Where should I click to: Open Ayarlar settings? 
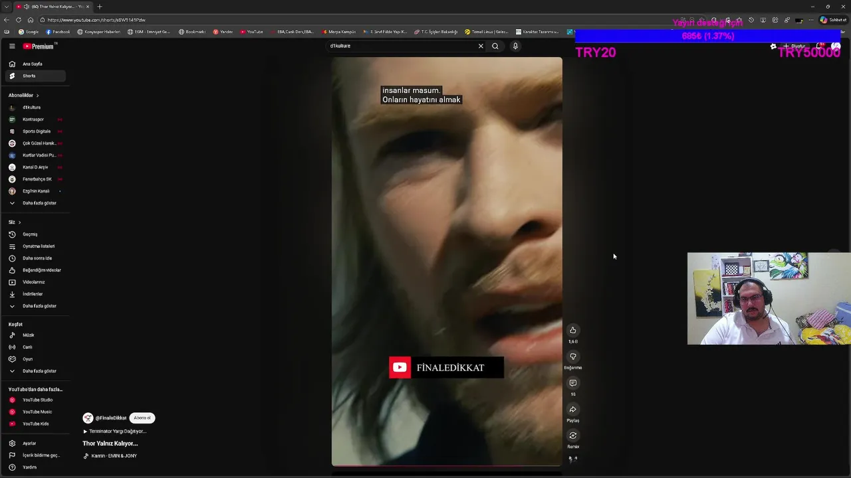35,443
